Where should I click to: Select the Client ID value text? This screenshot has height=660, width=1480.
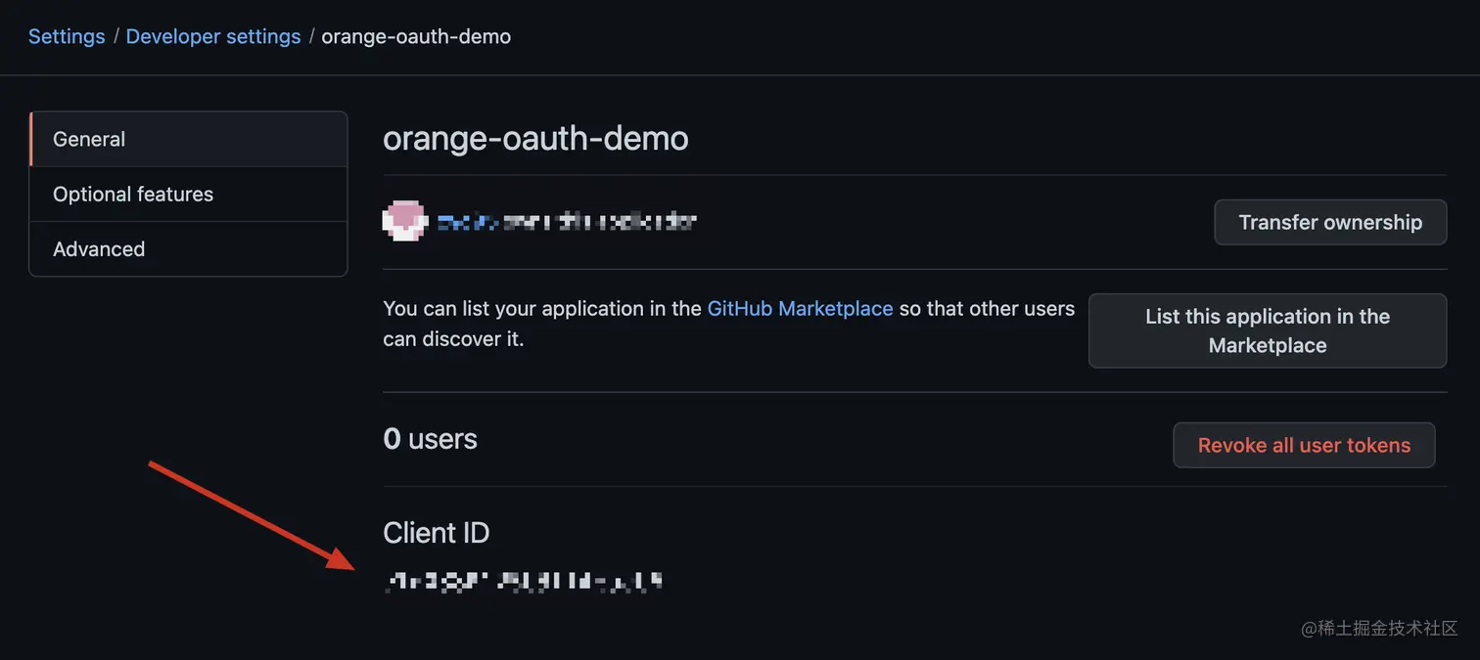tap(523, 580)
